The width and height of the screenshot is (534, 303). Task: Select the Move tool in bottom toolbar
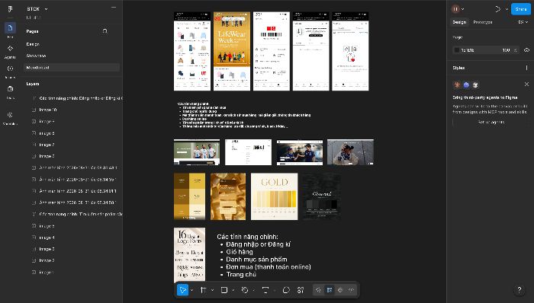(182, 290)
